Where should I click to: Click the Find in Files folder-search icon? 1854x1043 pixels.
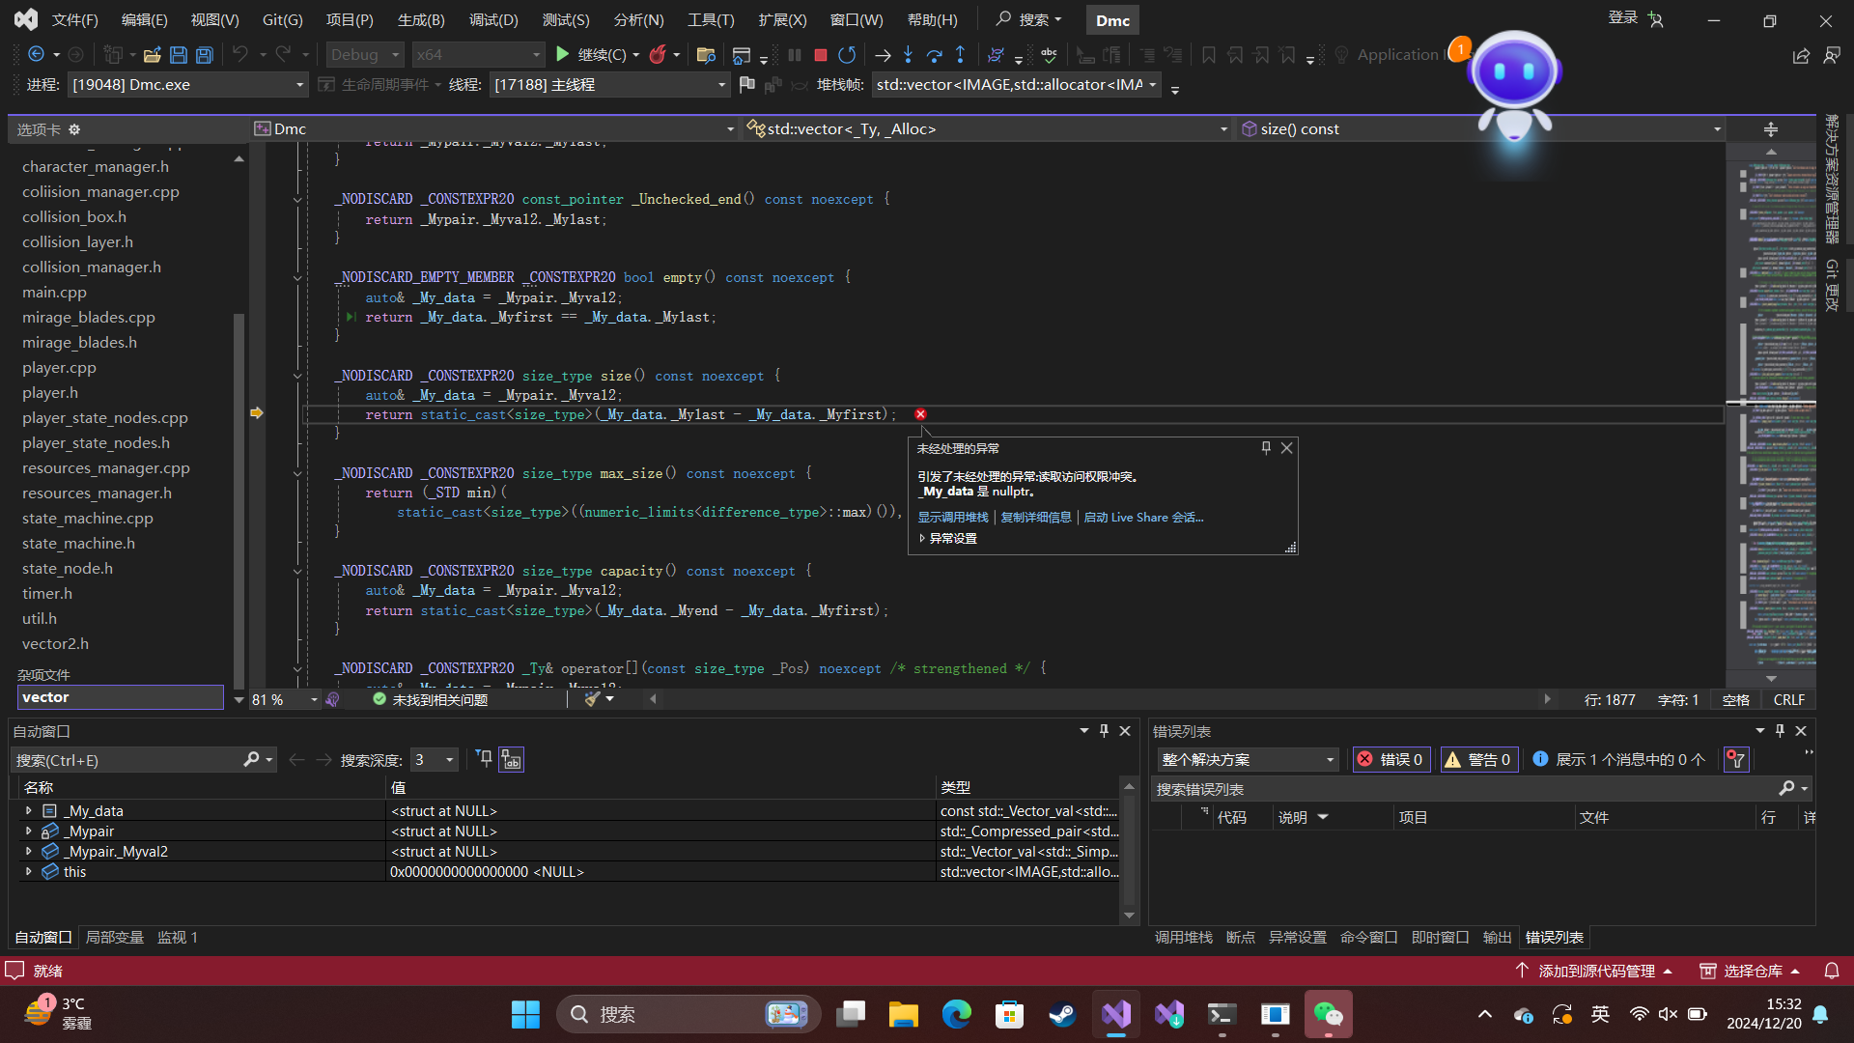point(706,55)
